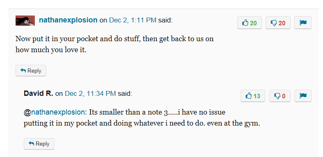Downvote nathanexplosion's comment with thumbs down
This screenshot has height=157, width=323.
(278, 23)
